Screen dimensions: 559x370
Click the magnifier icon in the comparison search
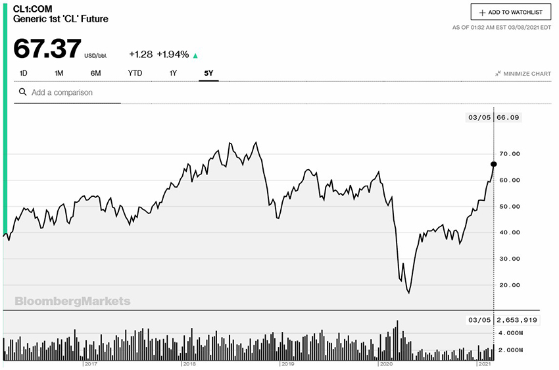22,92
